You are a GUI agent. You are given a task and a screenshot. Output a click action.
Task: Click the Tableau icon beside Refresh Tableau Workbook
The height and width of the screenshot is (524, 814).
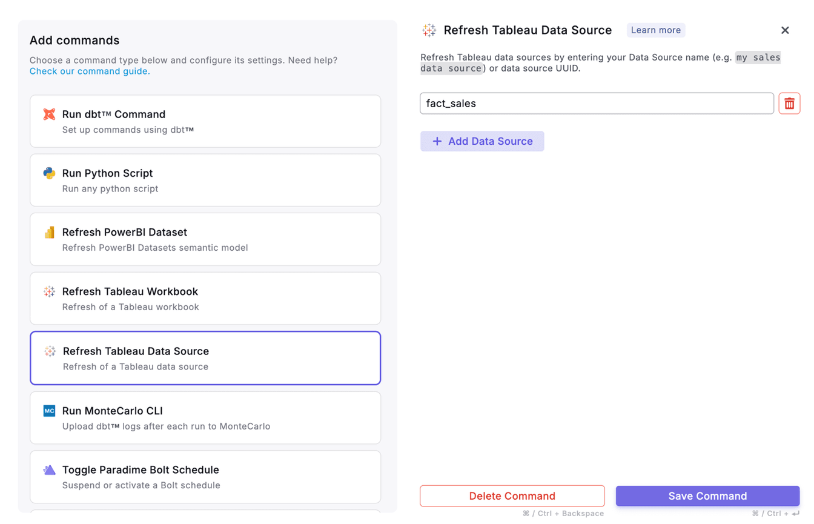click(49, 291)
